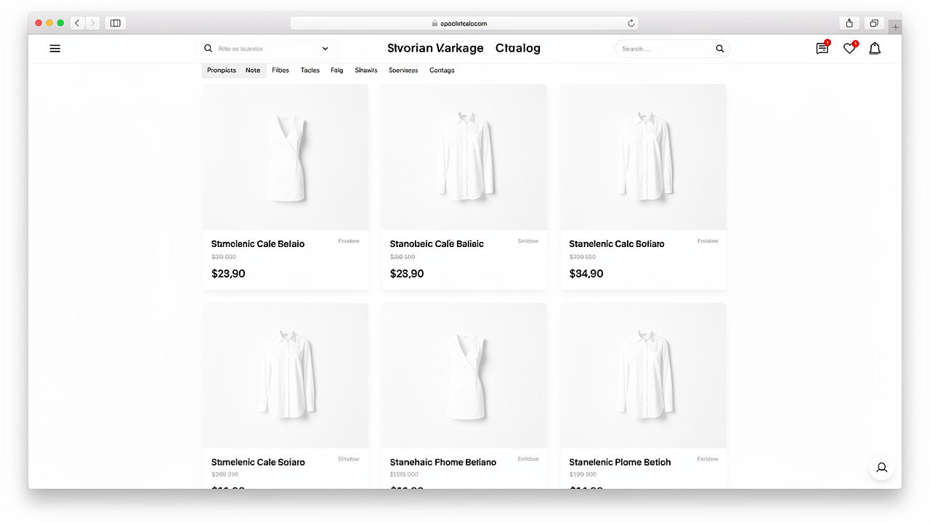Open the notifications bell icon

[x=875, y=49]
